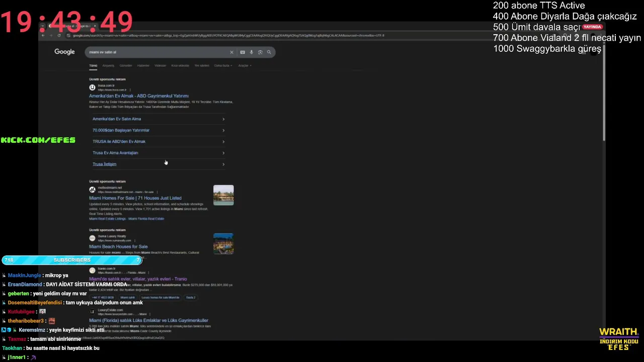Viewport: 644px width, 362px height.
Task: Open Miami (Florida) satılık Lüks Emlaklar result
Action: click(148, 320)
